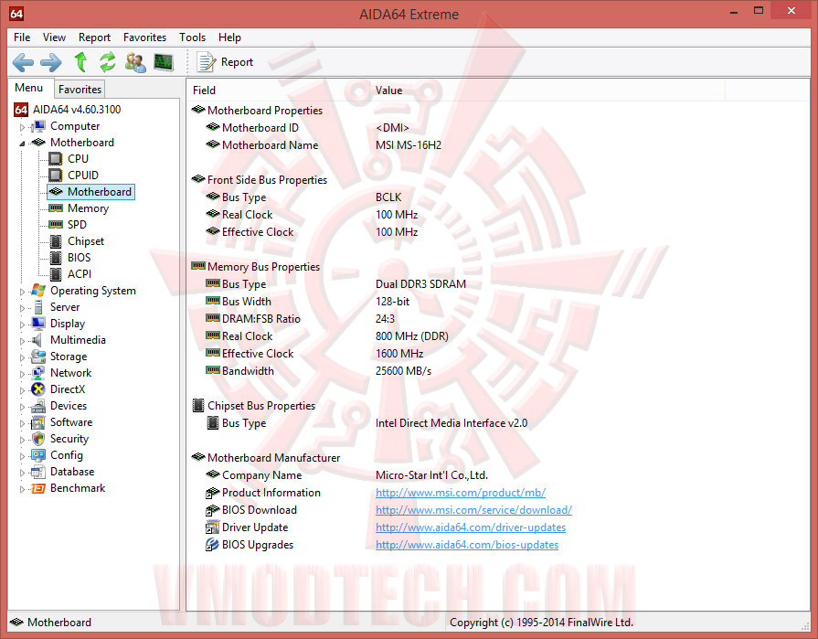This screenshot has height=639, width=818.
Task: Click the Devices printer icon
Action: tap(37, 406)
